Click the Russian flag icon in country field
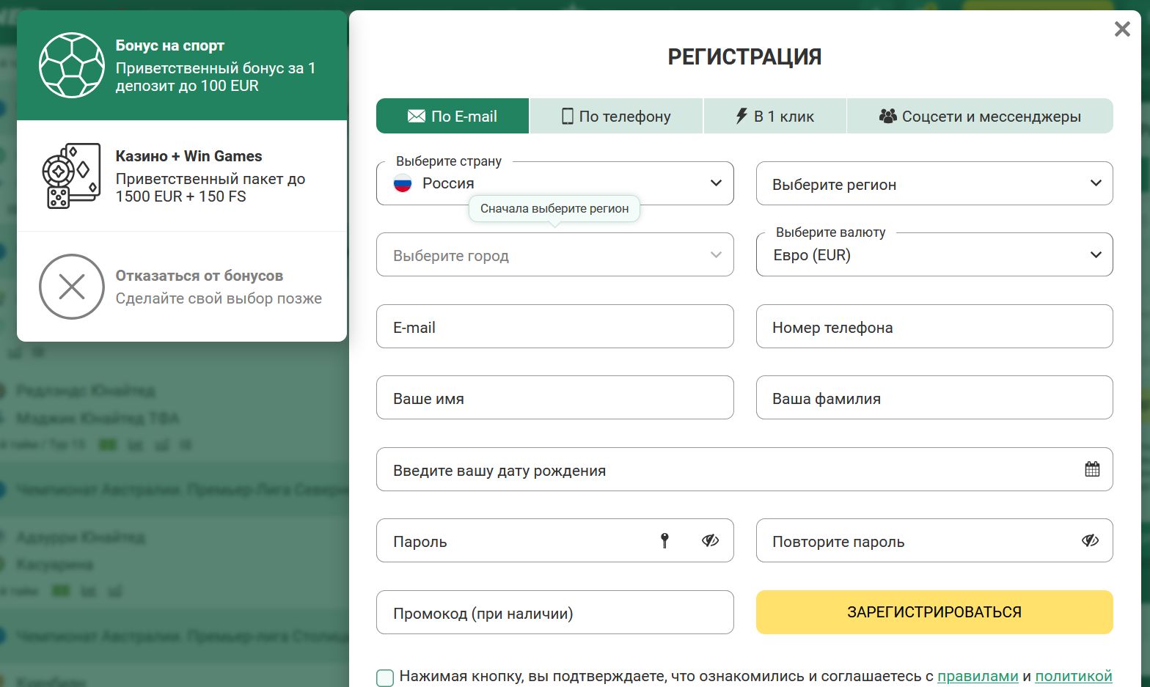Image resolution: width=1150 pixels, height=687 pixels. click(403, 183)
